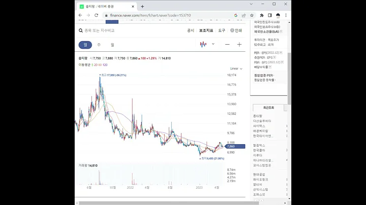Click the 배당수익률 help icon
Image resolution: width=366 pixels, height=205 pixels.
tap(270, 67)
